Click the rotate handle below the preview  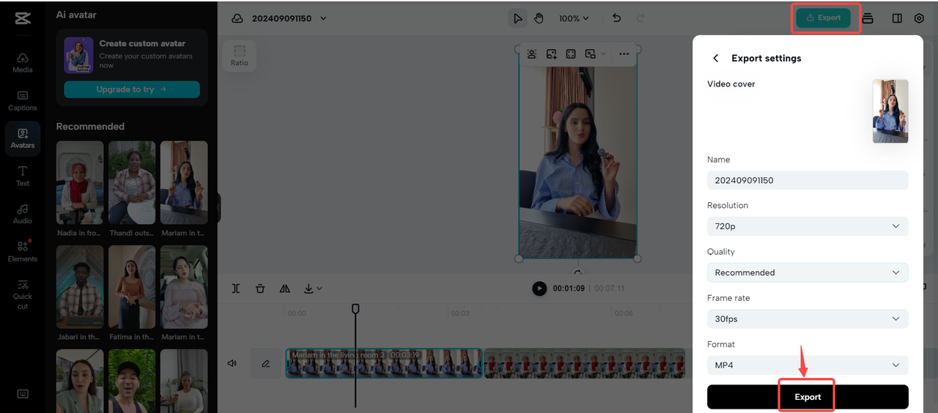pos(578,272)
